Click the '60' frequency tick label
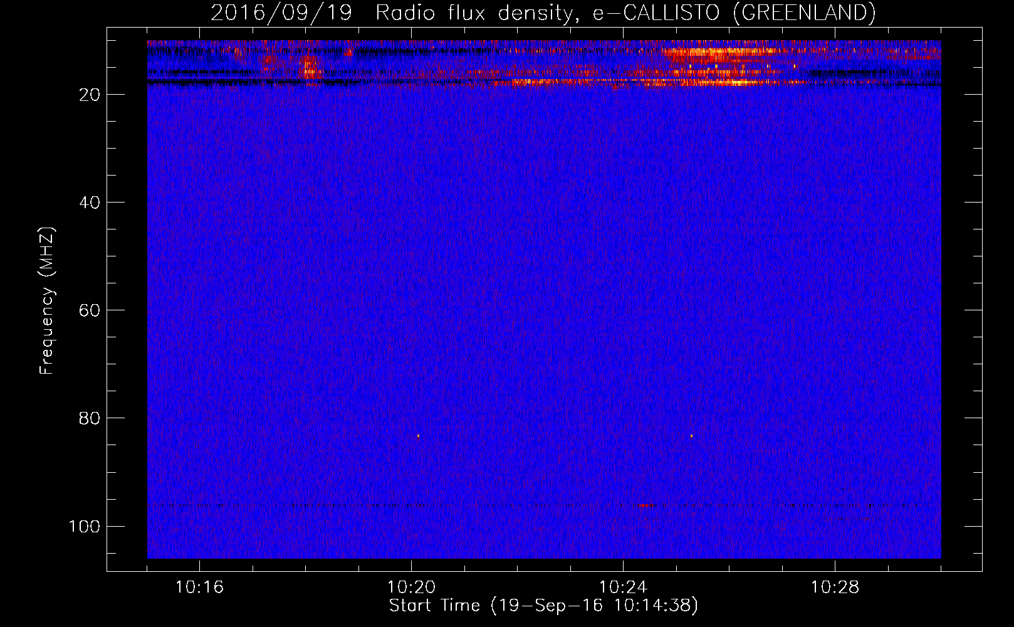1014x627 pixels. coord(90,310)
